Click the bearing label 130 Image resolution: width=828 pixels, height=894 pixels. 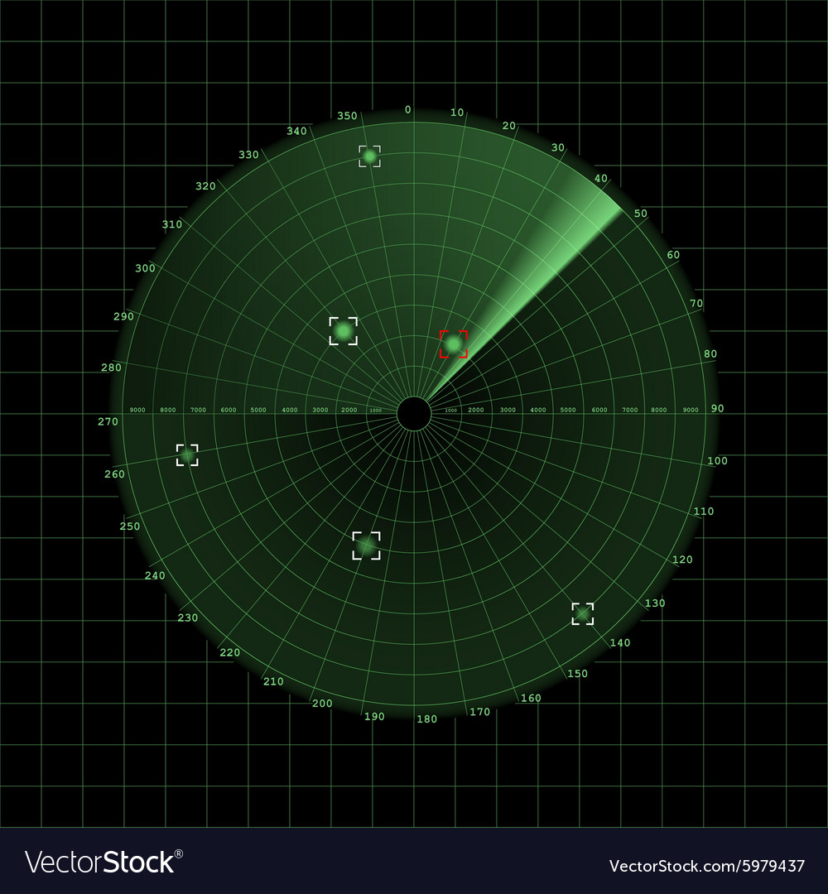(x=655, y=603)
